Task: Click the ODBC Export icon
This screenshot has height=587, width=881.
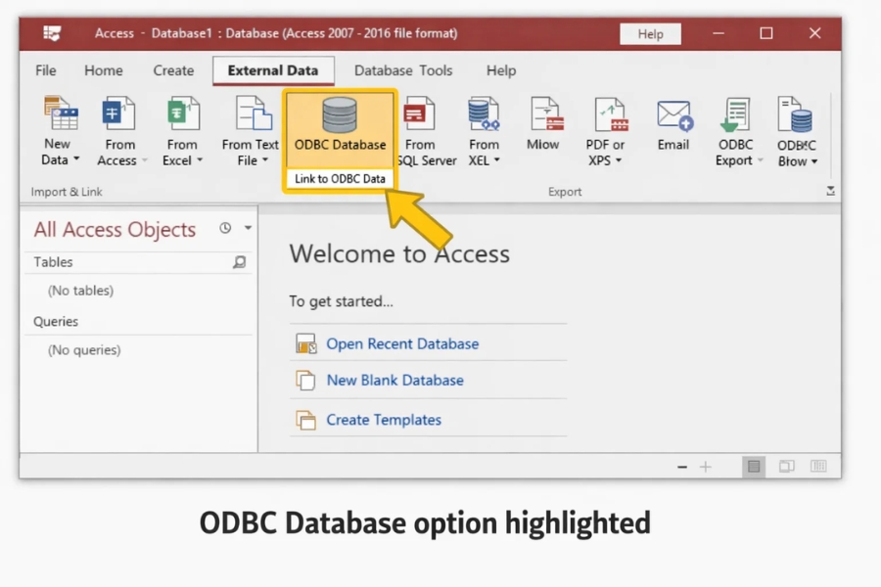Action: pos(736,127)
